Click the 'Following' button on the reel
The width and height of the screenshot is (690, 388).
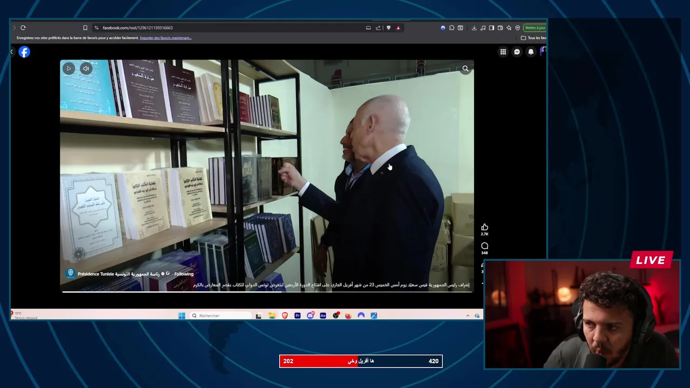coord(184,274)
